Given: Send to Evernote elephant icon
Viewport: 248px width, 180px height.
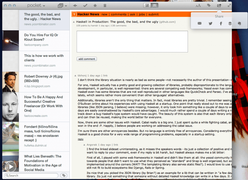Looking at the screenshot, I should click(239, 24).
